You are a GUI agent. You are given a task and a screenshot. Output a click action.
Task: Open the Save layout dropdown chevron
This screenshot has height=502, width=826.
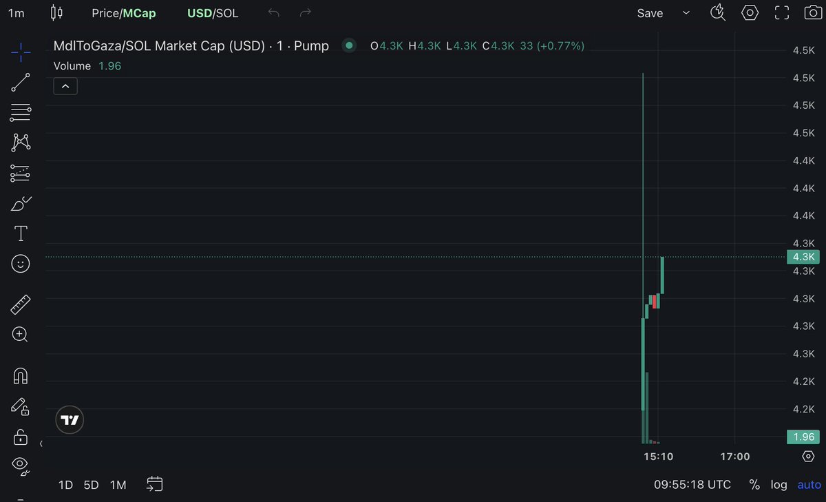pos(686,12)
